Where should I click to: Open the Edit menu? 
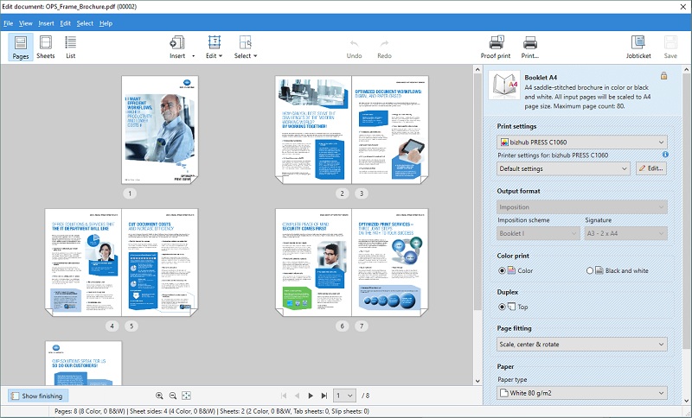point(66,23)
